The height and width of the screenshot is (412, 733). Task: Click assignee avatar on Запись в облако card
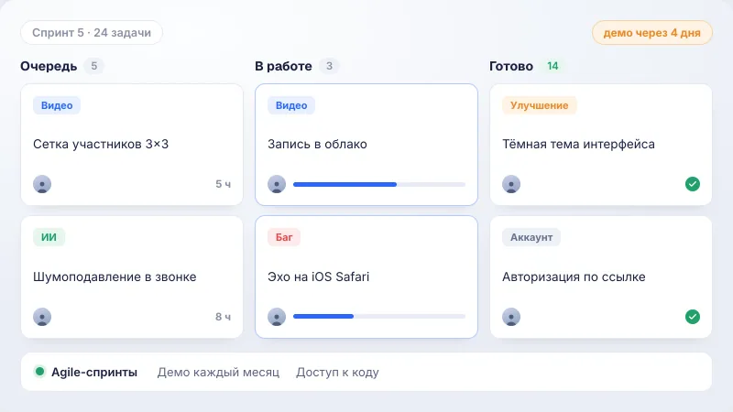(x=277, y=184)
